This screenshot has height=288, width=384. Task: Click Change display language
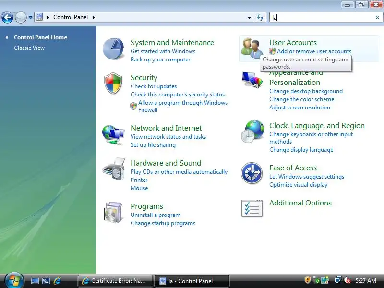301,150
